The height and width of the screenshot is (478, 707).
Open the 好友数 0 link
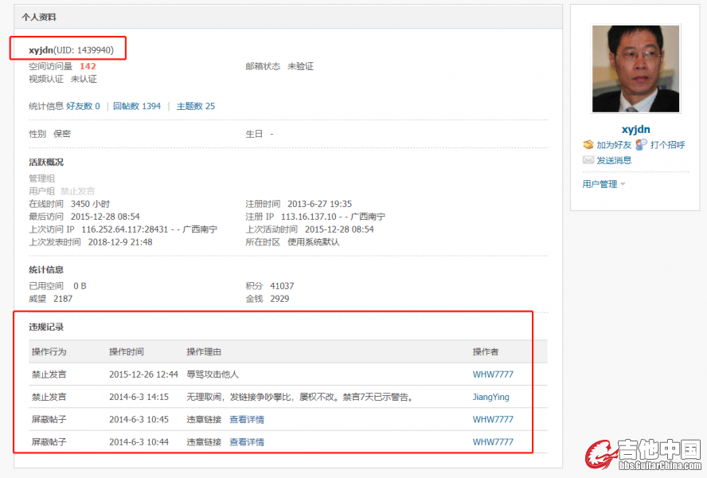click(83, 106)
